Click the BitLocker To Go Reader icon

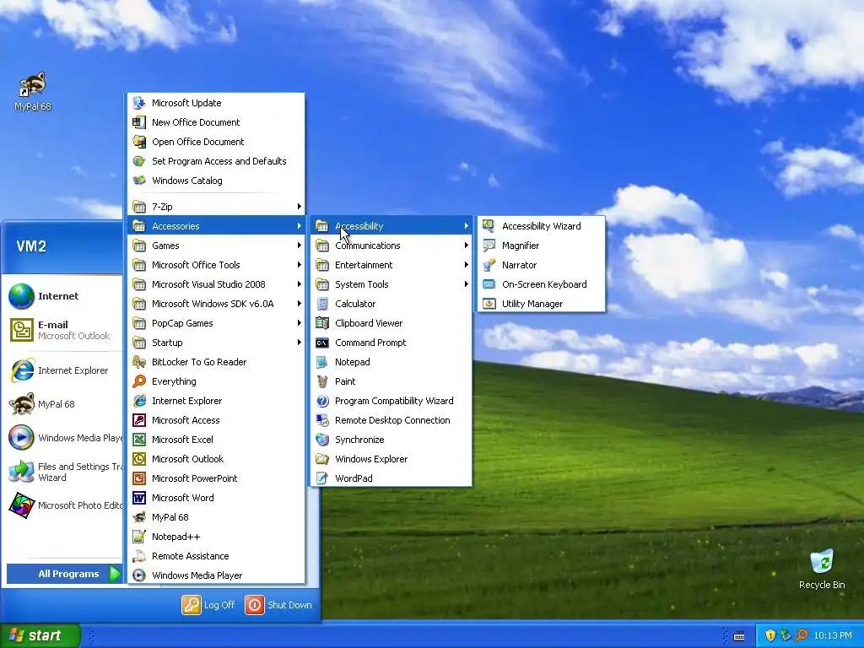click(139, 362)
